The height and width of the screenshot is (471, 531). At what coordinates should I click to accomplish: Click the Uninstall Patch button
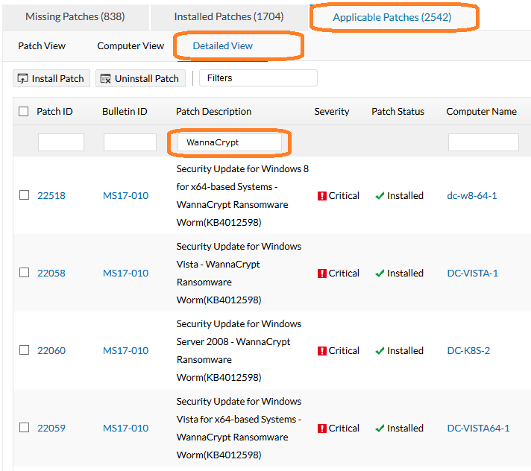[140, 78]
